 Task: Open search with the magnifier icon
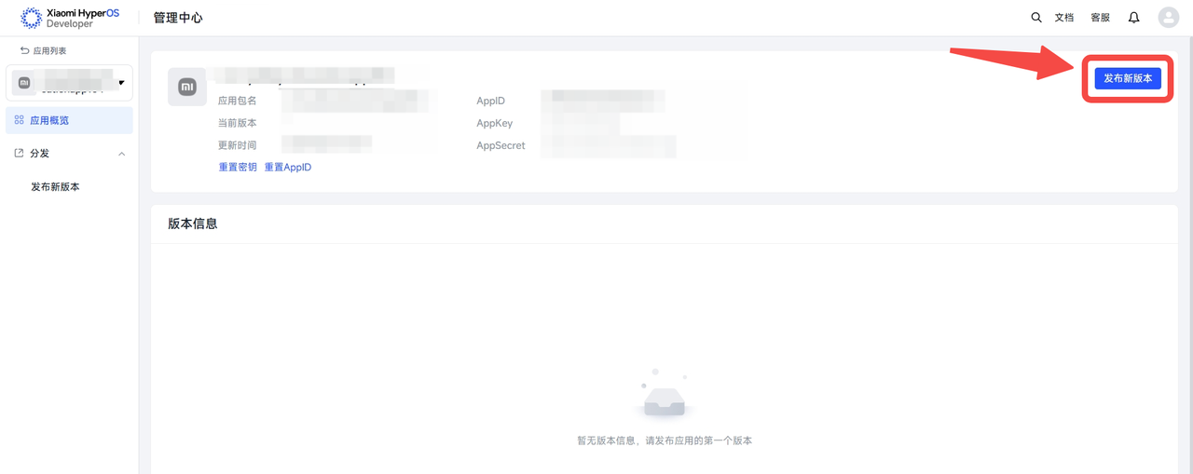coord(1036,18)
